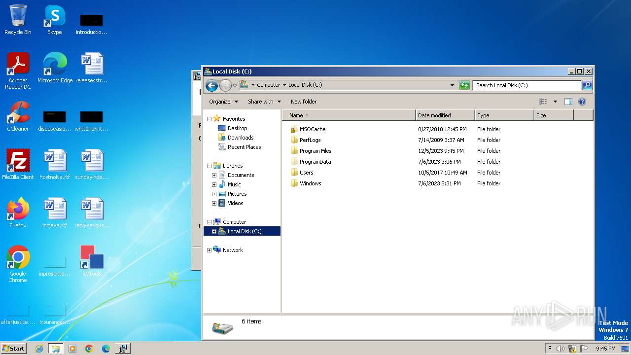Select the ProgramData folder
631x355 pixels.
315,162
